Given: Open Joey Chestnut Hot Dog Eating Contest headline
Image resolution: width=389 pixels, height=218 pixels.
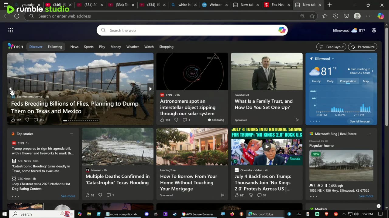Looking at the screenshot, I should tap(41, 186).
